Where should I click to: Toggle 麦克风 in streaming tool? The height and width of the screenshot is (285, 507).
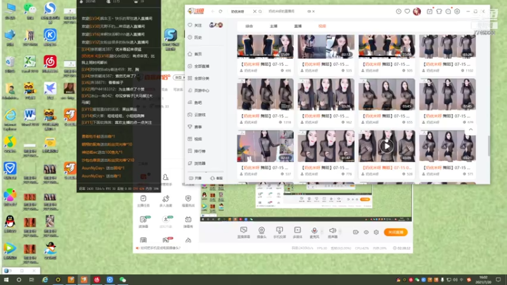point(314,232)
